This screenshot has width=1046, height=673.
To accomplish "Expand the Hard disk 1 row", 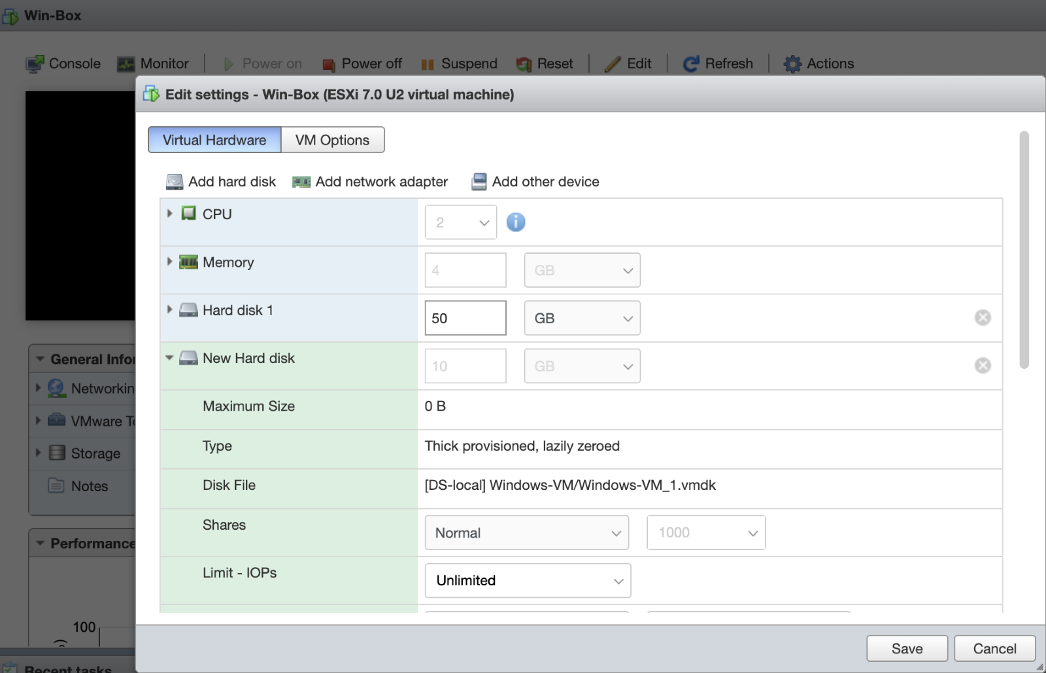I will tap(169, 309).
